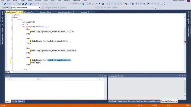Open the Team Explorer side panel
This screenshot has width=191, height=107.
[x=188, y=31]
